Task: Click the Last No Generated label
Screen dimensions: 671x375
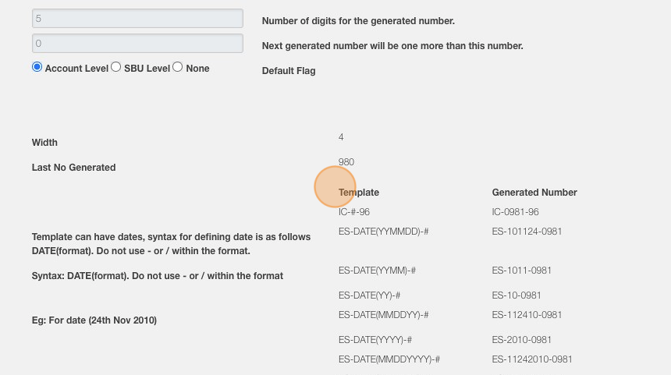Action: click(73, 168)
